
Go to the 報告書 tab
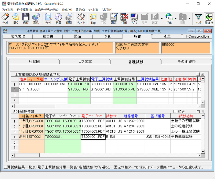point(48,36)
